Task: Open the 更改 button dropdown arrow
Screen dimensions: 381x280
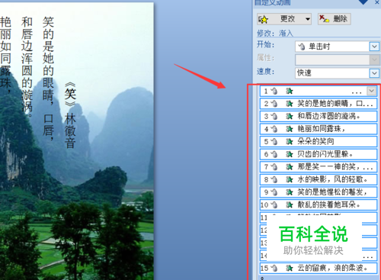Action: coord(308,19)
